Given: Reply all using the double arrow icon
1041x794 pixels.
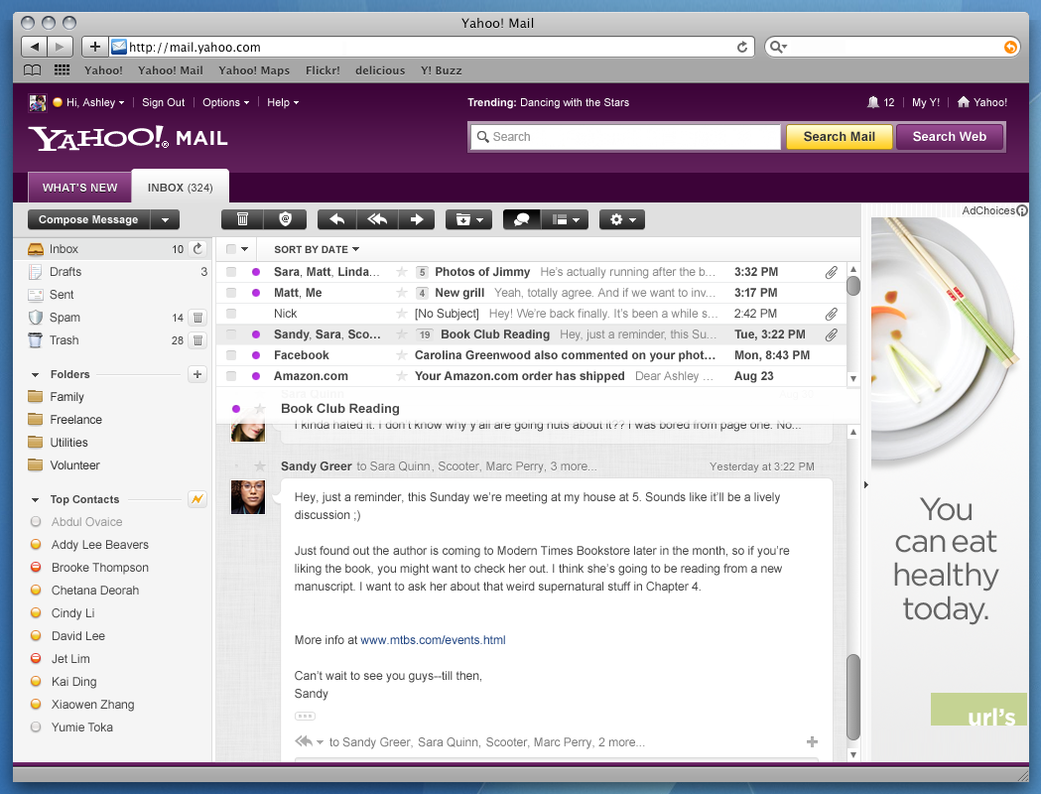Looking at the screenshot, I should (378, 219).
